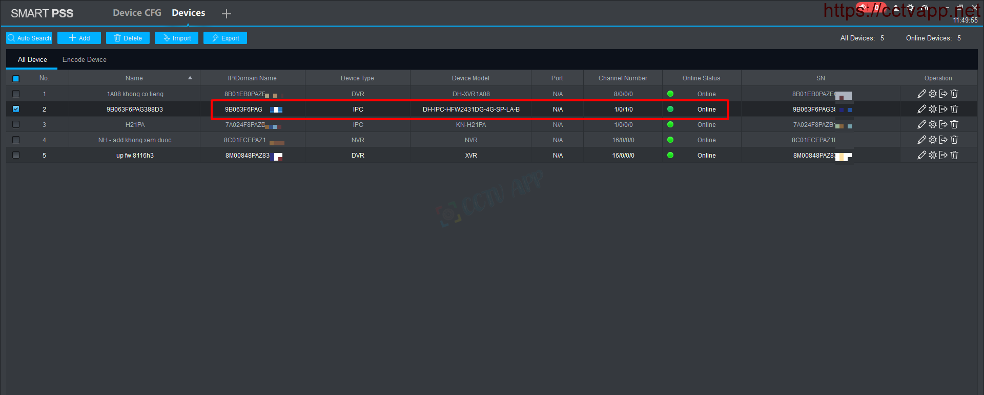Sort by Name column arrow

click(x=190, y=78)
